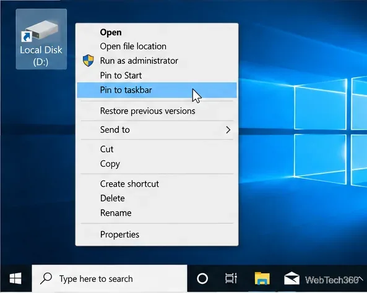Choose Restore previous versions

point(157,111)
